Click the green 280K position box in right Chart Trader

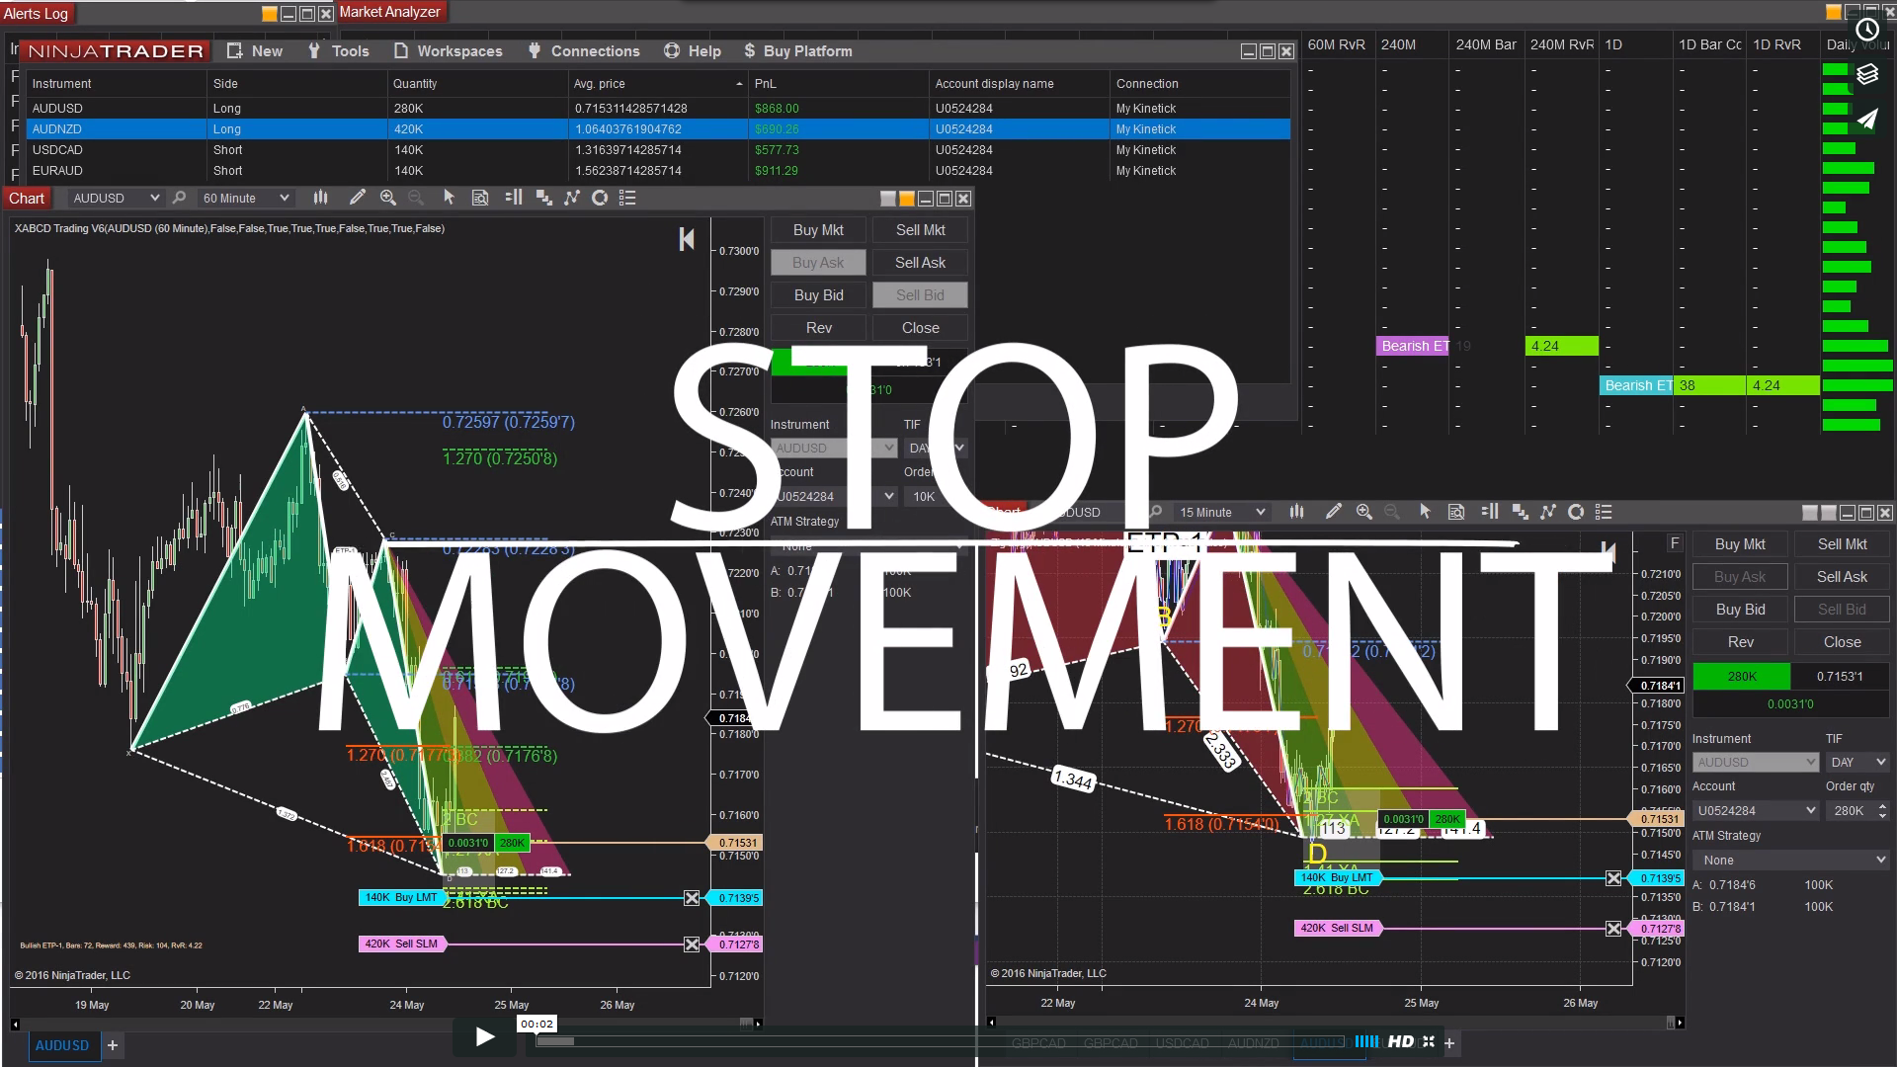pos(1741,676)
